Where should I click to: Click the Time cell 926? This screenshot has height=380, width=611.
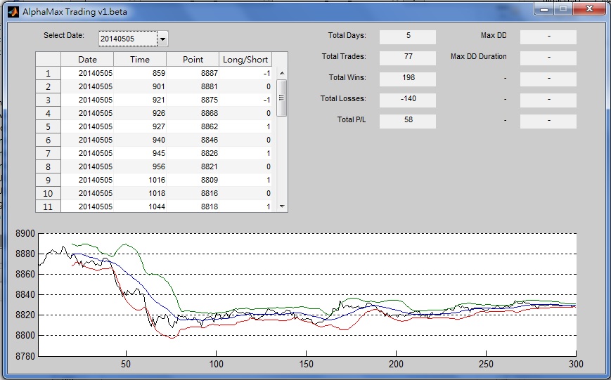140,113
